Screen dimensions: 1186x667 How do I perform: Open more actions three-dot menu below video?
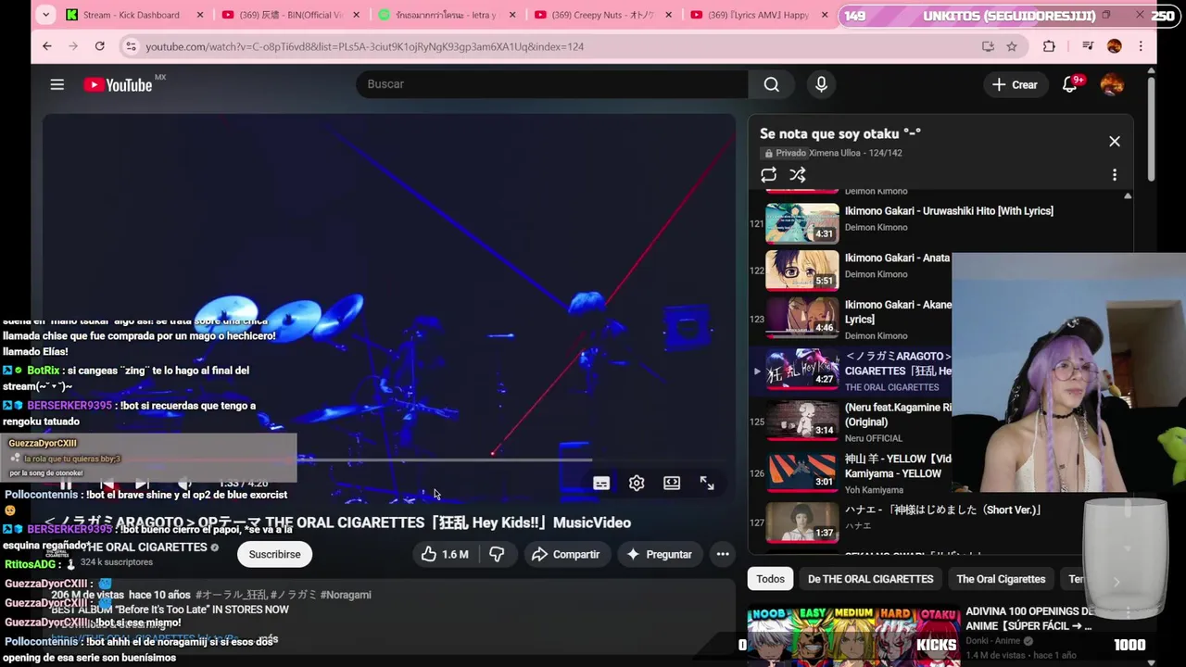coord(723,554)
